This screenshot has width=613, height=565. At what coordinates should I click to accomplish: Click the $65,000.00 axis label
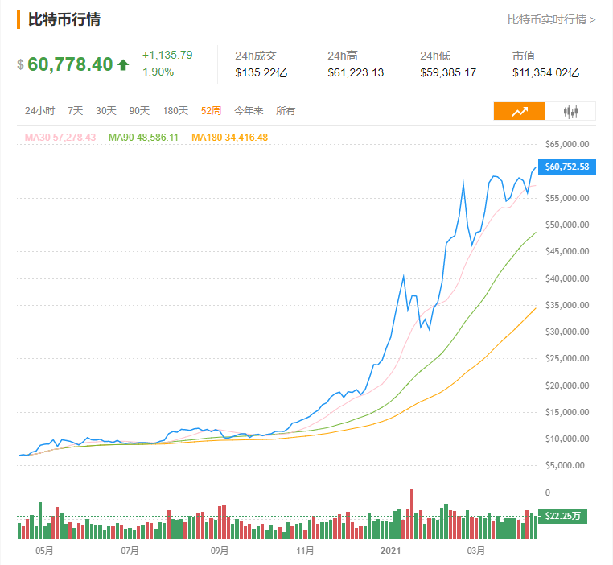[567, 144]
